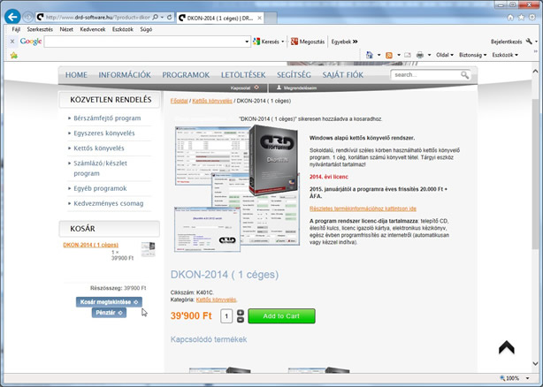
Task: Expand the print options dropdown arrow
Action: click(430, 55)
